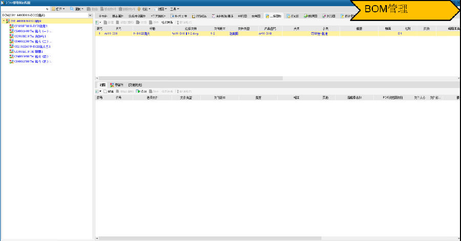Click part icon beside Tw 隔圈1 row
461x241 pixels.
coord(11,51)
